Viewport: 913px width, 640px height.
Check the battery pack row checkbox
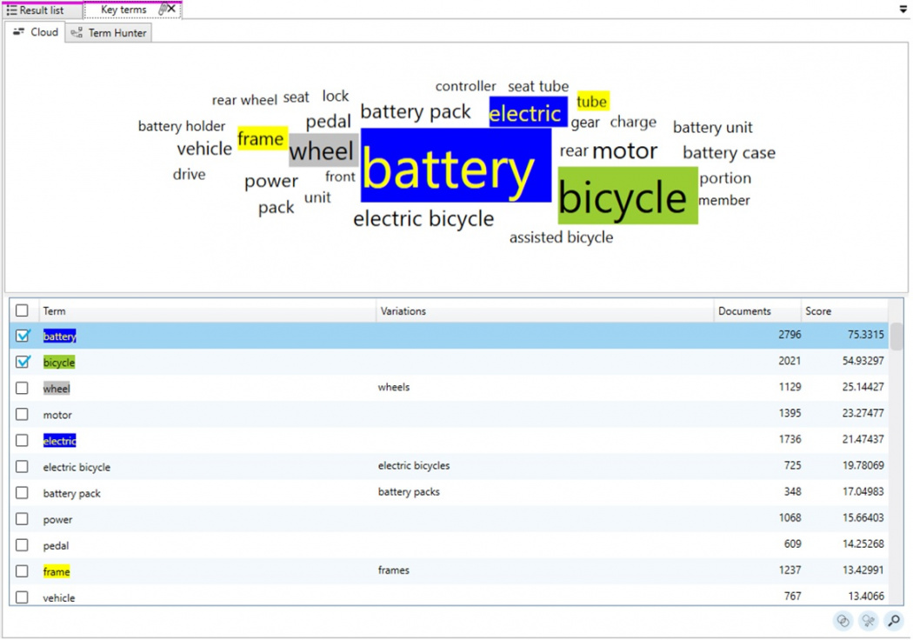click(x=22, y=493)
